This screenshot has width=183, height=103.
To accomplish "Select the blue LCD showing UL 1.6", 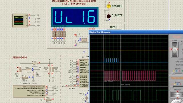I will 75,17.
